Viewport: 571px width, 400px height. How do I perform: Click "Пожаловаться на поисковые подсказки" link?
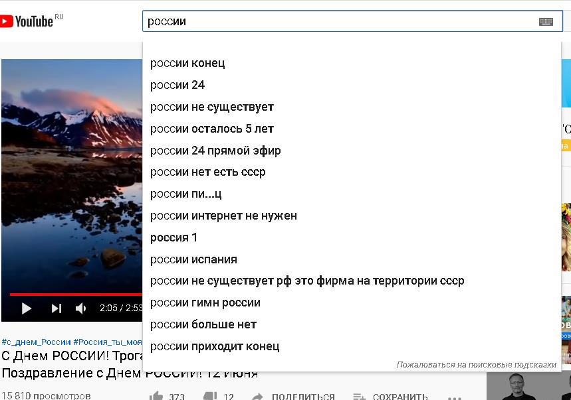click(476, 365)
